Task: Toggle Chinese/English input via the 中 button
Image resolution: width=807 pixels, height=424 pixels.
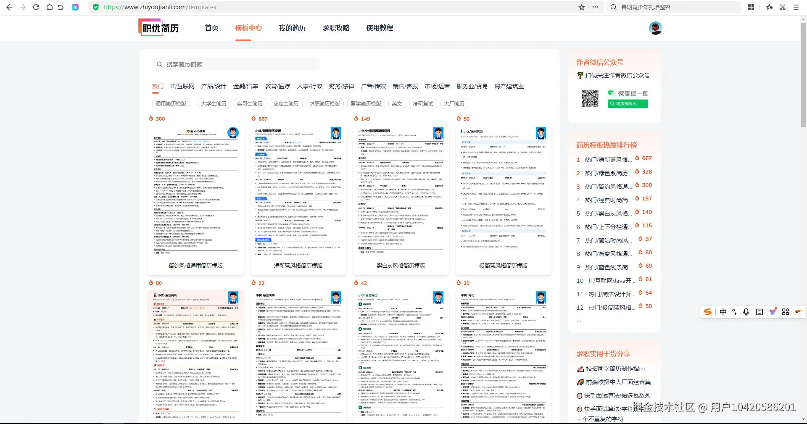Action: tap(723, 312)
